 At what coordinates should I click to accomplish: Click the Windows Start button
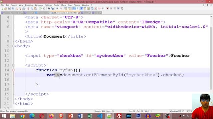[x=4, y=116]
